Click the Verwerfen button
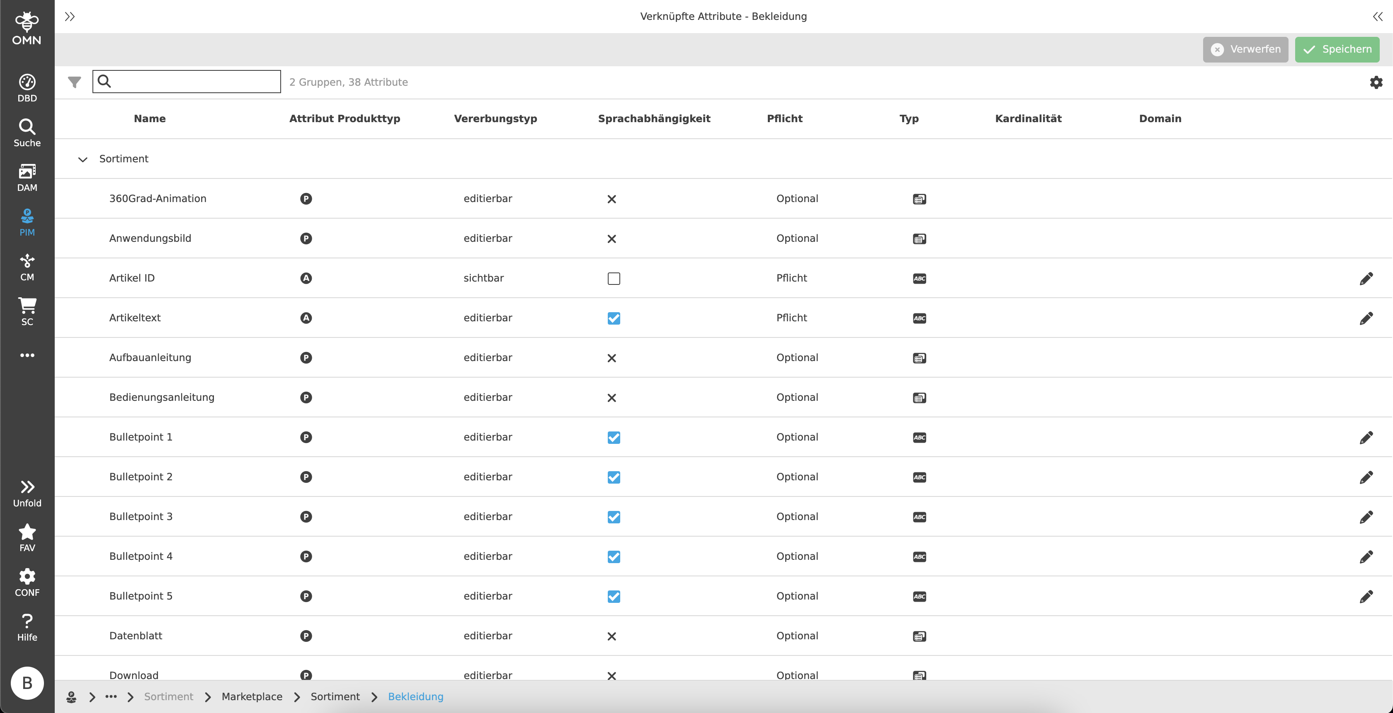Screen dimensions: 1393x713 1245,49
